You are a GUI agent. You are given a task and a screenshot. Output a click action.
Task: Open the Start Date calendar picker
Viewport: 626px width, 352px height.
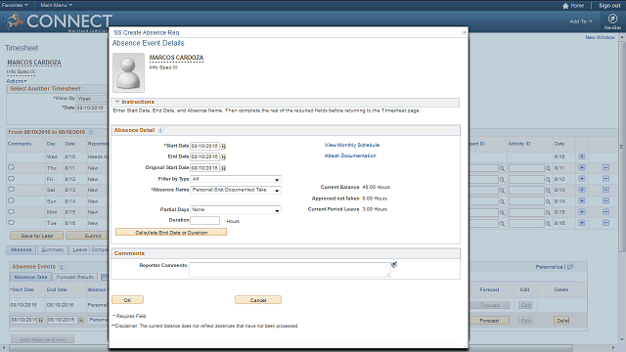click(223, 147)
